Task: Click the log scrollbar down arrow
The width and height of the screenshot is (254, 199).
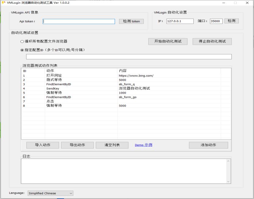Action: [228, 182]
